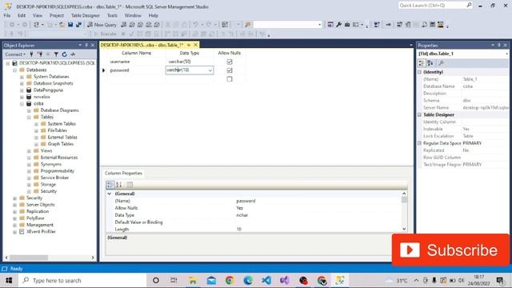Open the toolbar database combo box
The height and width of the screenshot is (288, 512).
point(287,25)
